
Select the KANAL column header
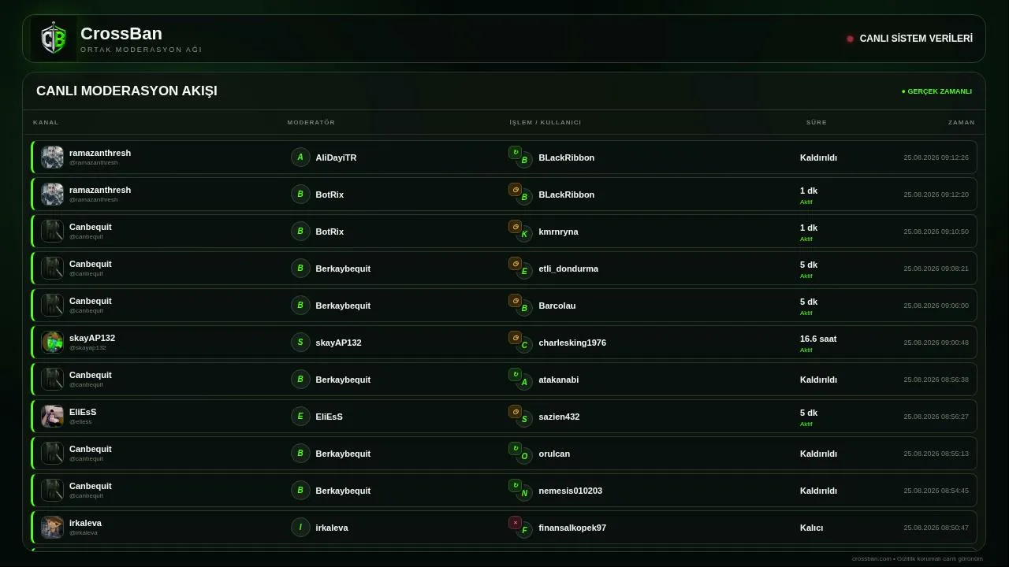46,122
